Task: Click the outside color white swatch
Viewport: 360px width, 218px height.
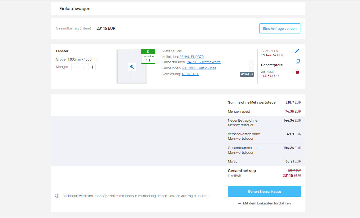Action: 251,62
